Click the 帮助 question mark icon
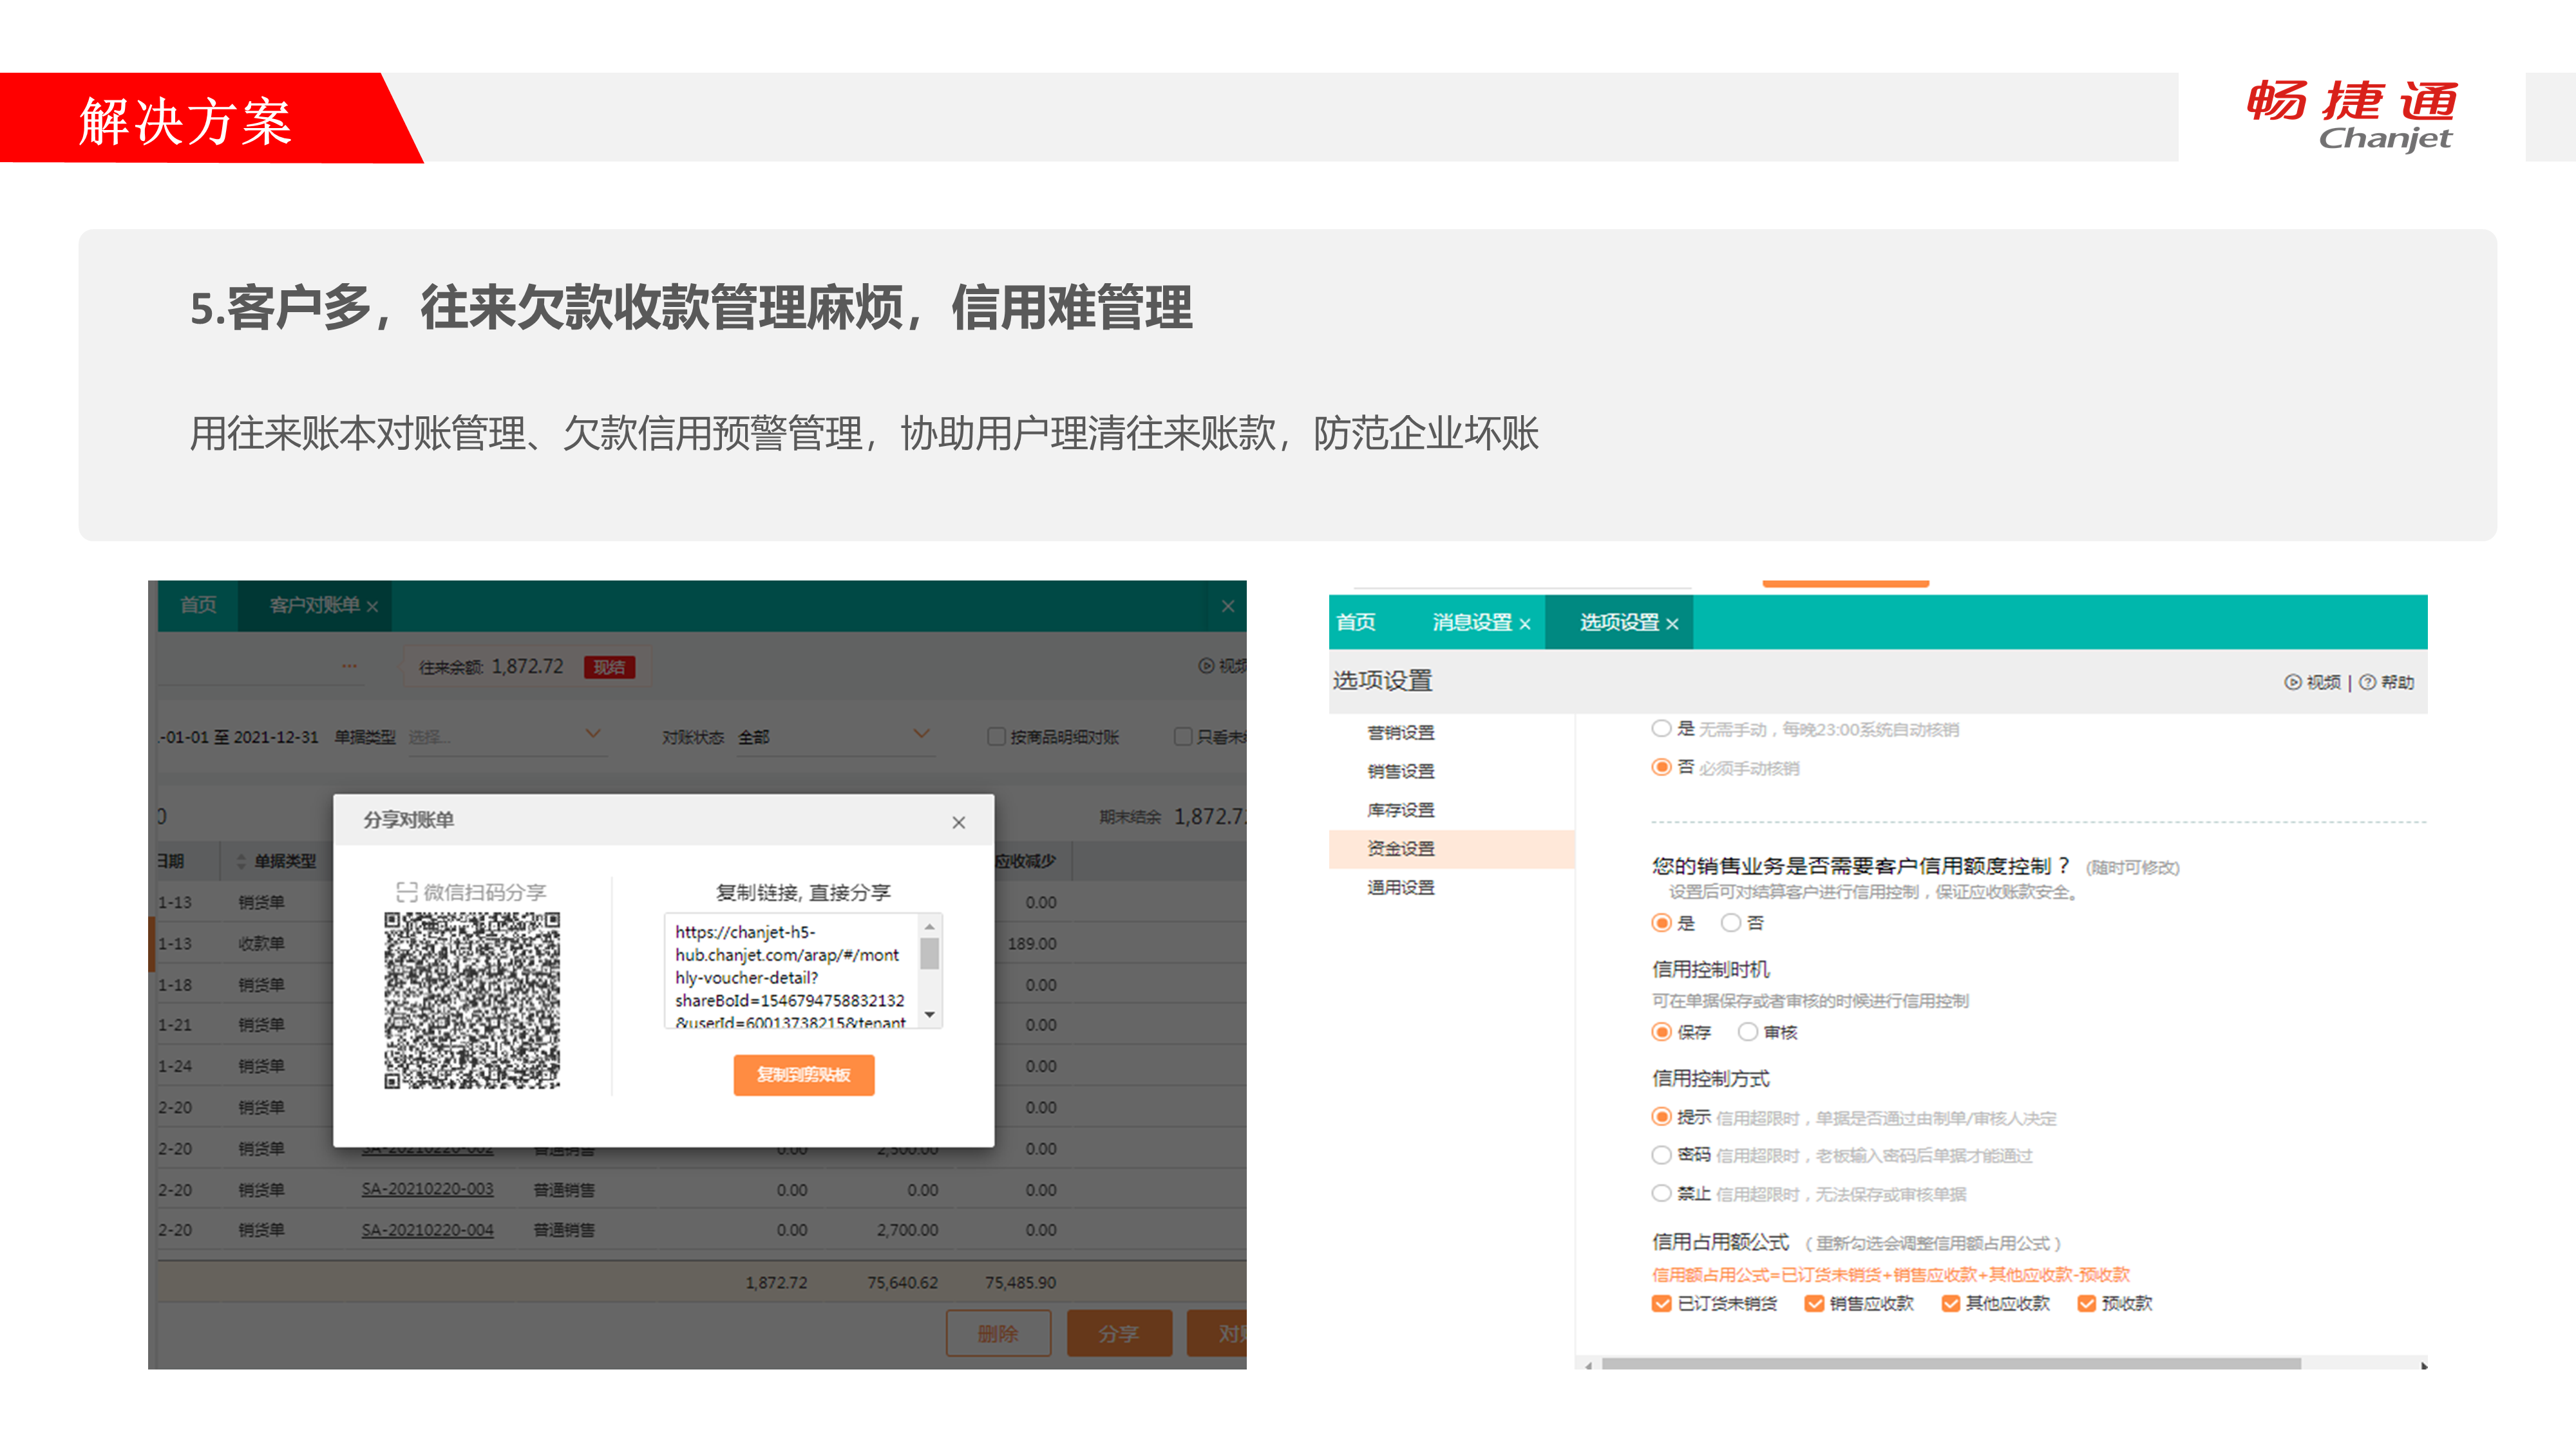This screenshot has height=1448, width=2576. pos(2367,683)
